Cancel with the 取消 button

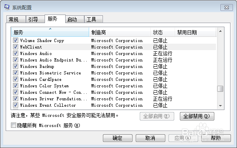click(150, 138)
